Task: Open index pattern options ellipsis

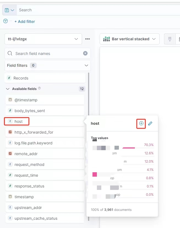Action: coord(88,39)
